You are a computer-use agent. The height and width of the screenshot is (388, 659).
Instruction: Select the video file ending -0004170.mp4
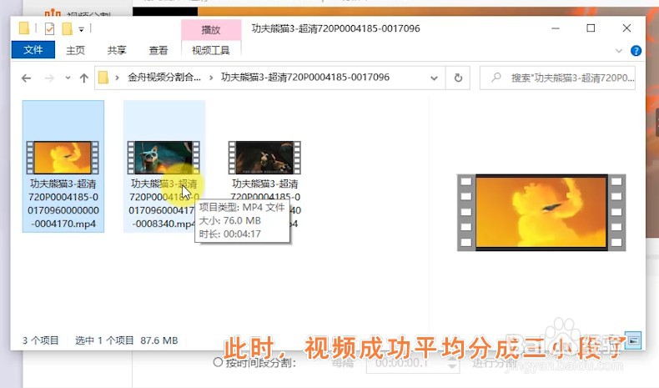(63, 166)
